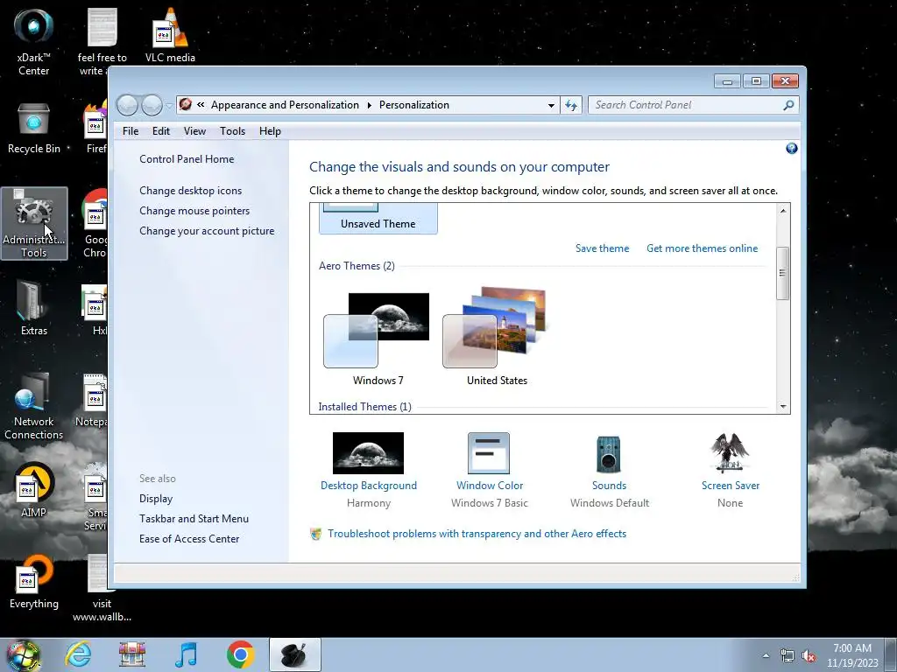Open the Edit menu
Viewport: 897px width, 672px height.
tap(161, 131)
